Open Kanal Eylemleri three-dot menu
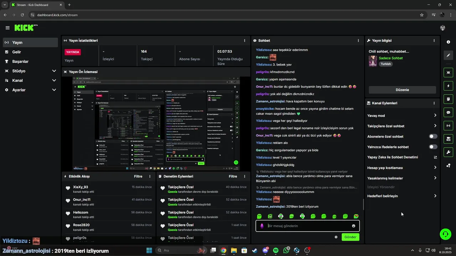This screenshot has width=456, height=256. click(434, 103)
